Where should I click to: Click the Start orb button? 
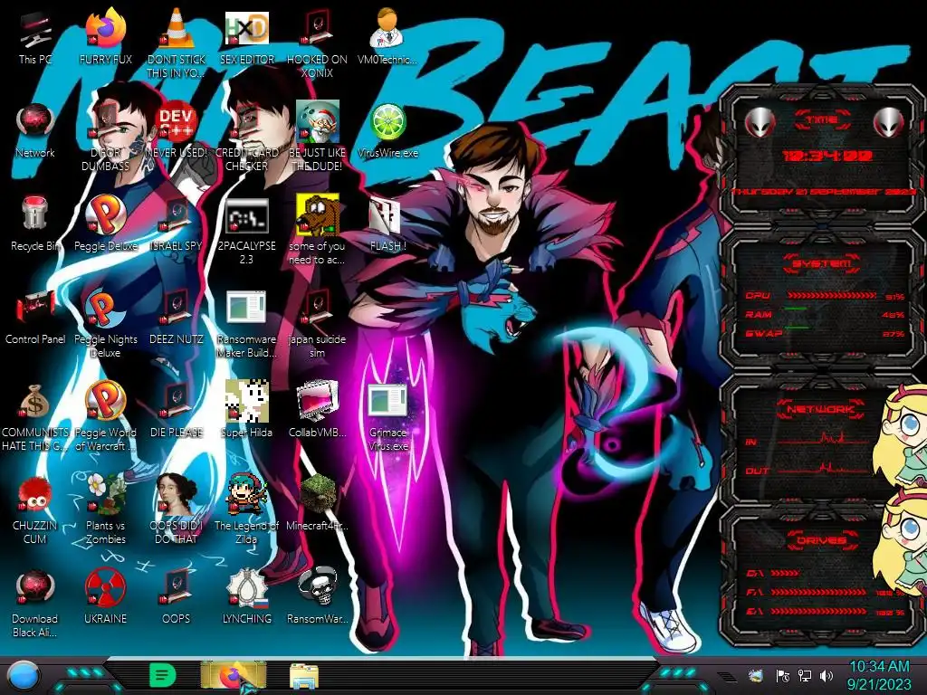(23, 675)
